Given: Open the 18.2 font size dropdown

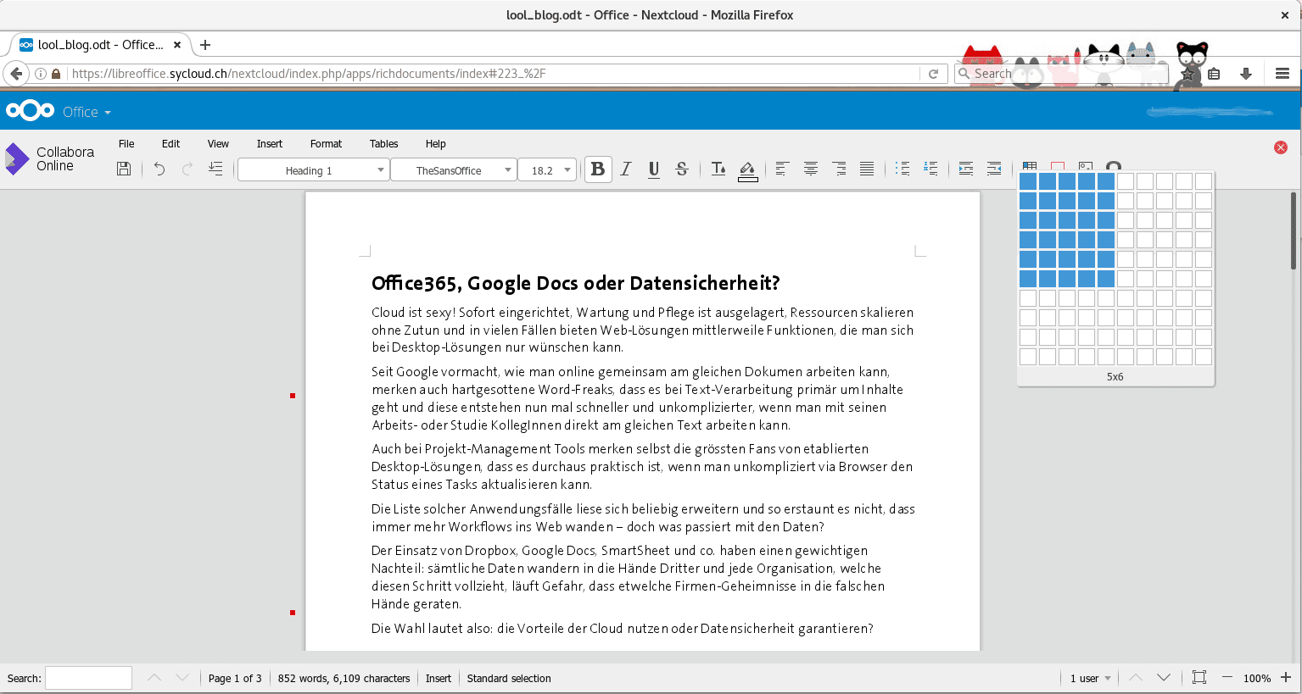Looking at the screenshot, I should point(567,170).
